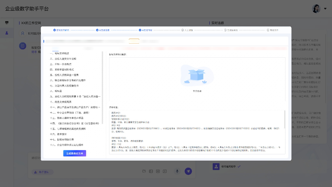Click the video play icon in chat bar
Image resolution: width=332 pixels, height=187 pixels.
click(x=165, y=171)
